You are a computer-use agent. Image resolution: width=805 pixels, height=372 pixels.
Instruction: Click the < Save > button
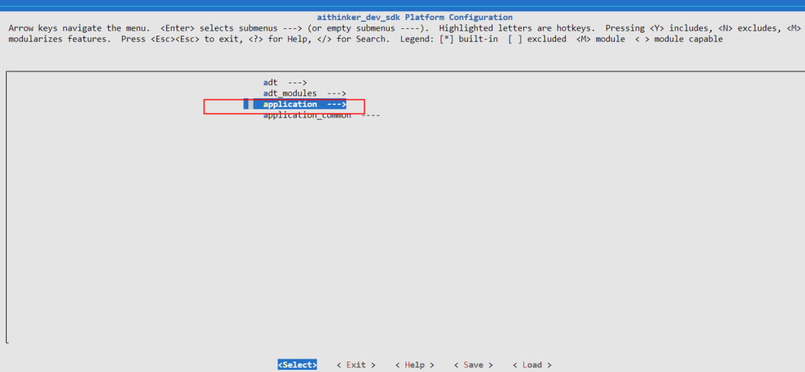point(473,365)
